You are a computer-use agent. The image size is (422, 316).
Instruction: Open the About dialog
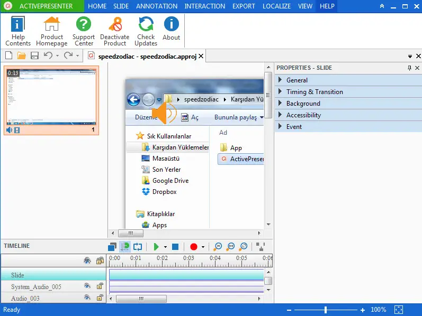tap(171, 28)
